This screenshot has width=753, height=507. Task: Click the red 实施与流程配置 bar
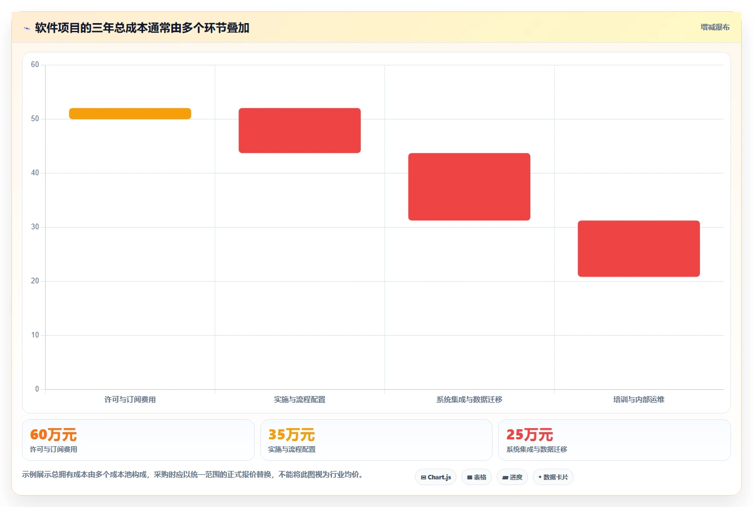click(300, 130)
